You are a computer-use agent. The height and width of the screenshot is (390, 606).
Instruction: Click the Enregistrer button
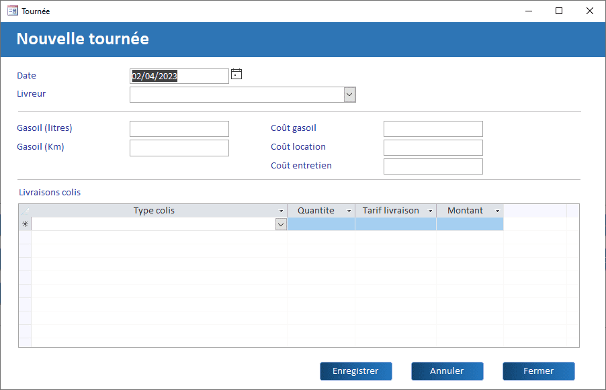(355, 371)
